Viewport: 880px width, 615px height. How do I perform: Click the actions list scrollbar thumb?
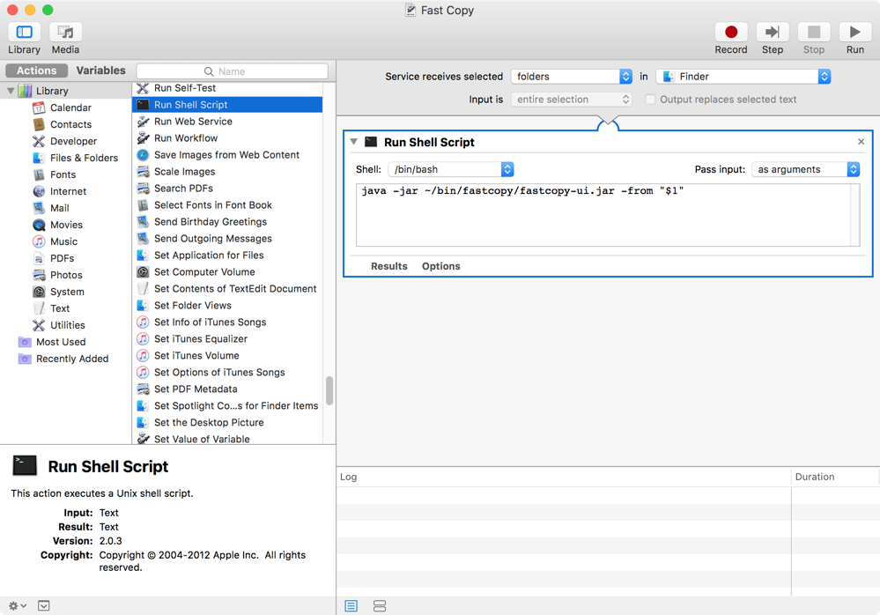pyautogui.click(x=329, y=390)
